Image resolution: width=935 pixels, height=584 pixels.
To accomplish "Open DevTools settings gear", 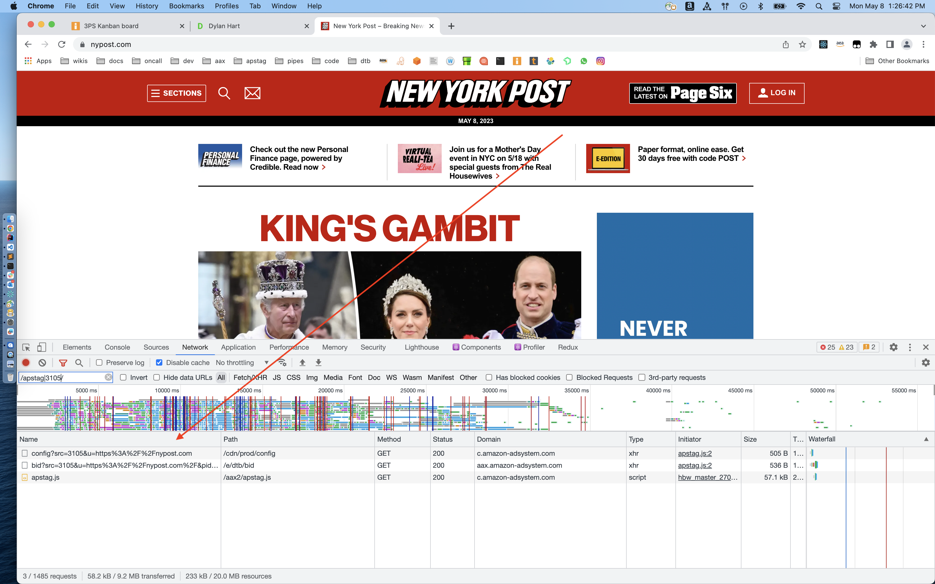I will (x=893, y=347).
